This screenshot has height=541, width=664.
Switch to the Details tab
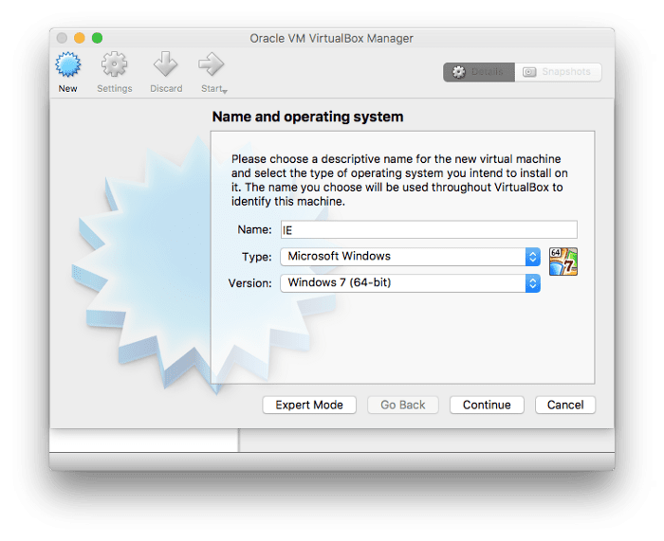(x=479, y=72)
